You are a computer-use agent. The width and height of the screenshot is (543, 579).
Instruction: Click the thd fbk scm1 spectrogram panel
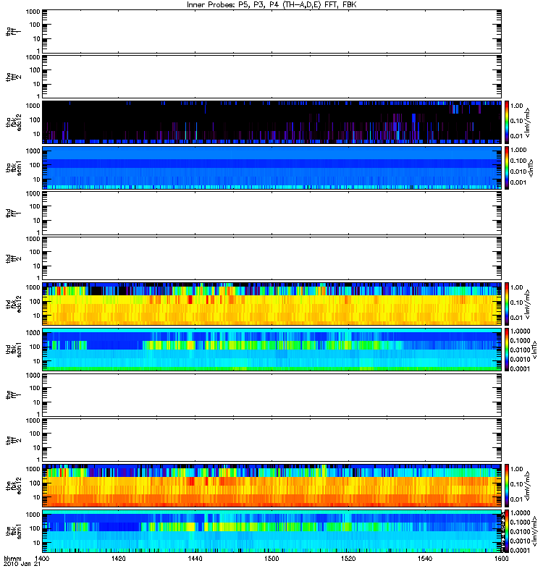pos(272,350)
